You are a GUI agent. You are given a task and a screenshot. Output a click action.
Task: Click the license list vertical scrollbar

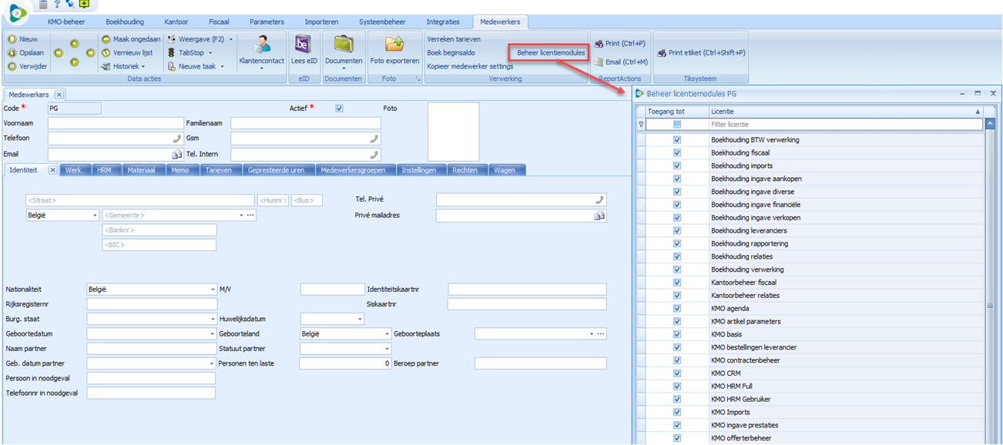coord(990,306)
